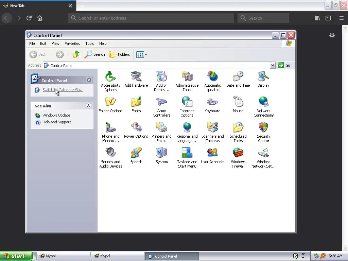This screenshot has width=348, height=261.
Task: Open Accessibility Options icon
Action: click(110, 81)
